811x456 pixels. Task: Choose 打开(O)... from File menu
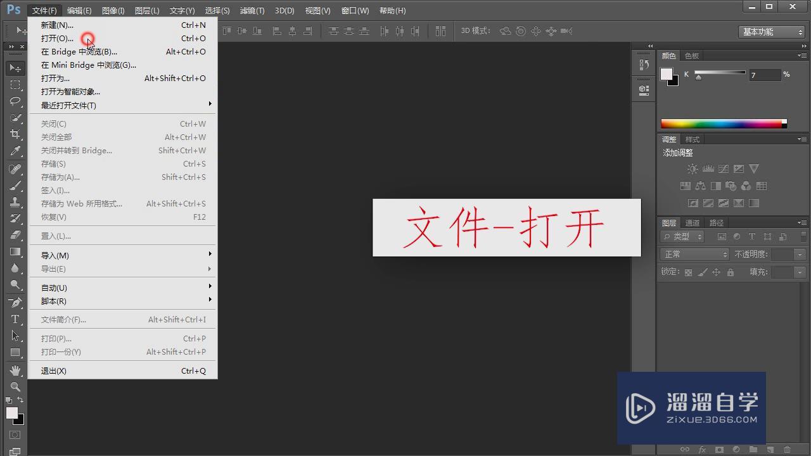[122, 39]
